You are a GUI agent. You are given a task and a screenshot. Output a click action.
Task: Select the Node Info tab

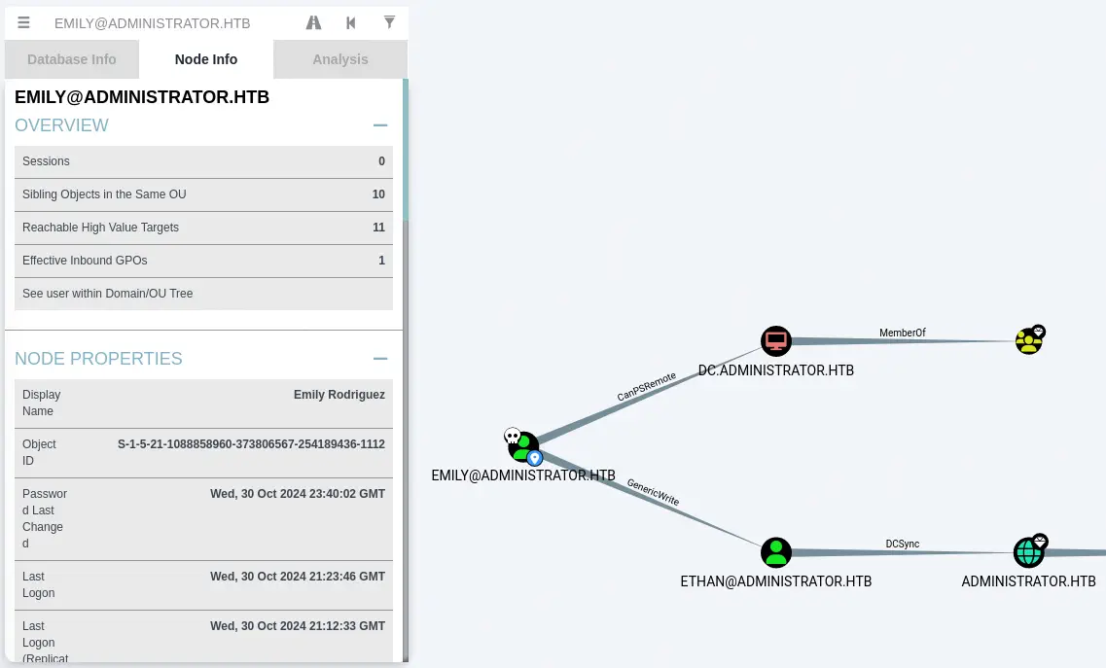click(x=206, y=59)
